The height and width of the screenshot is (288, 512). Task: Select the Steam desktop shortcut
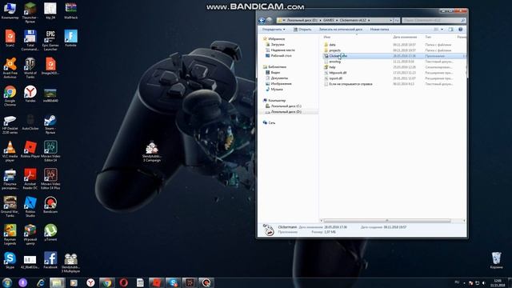pos(50,125)
